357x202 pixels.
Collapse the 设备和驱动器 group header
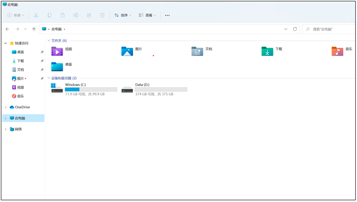click(x=48, y=78)
